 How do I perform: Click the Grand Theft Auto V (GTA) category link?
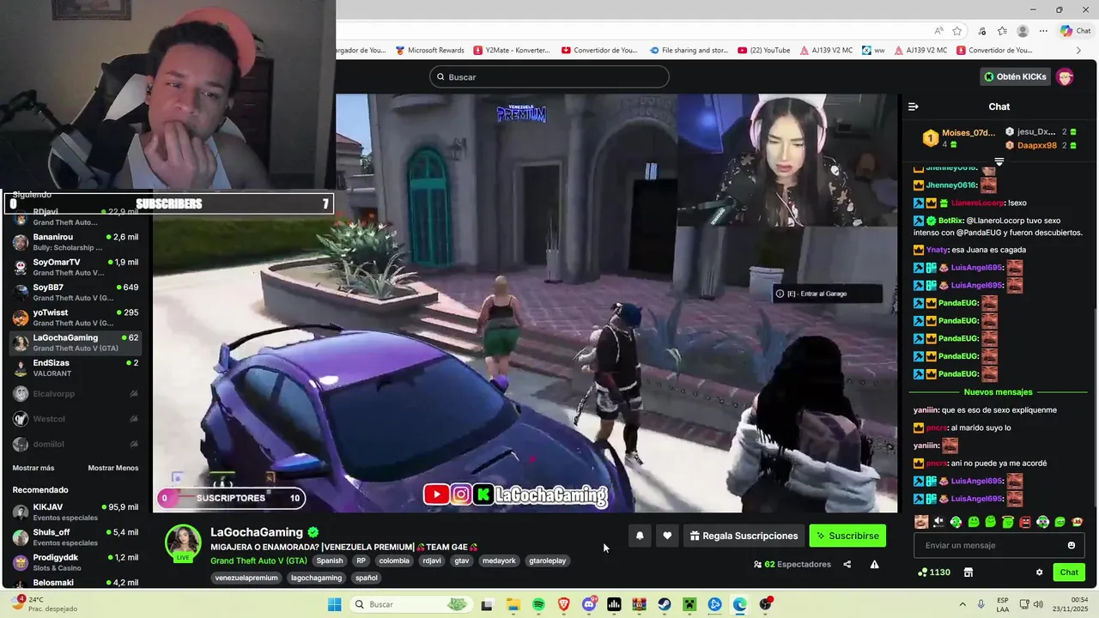pyautogui.click(x=258, y=560)
